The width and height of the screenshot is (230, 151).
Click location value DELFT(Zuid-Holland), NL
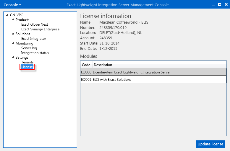tap(121, 33)
